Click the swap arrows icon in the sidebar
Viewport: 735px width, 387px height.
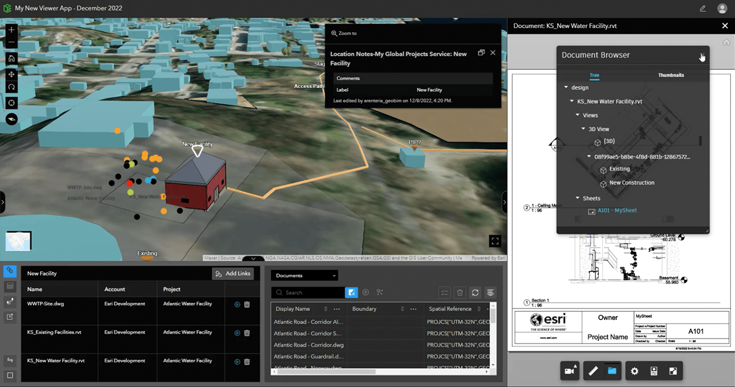(x=10, y=360)
